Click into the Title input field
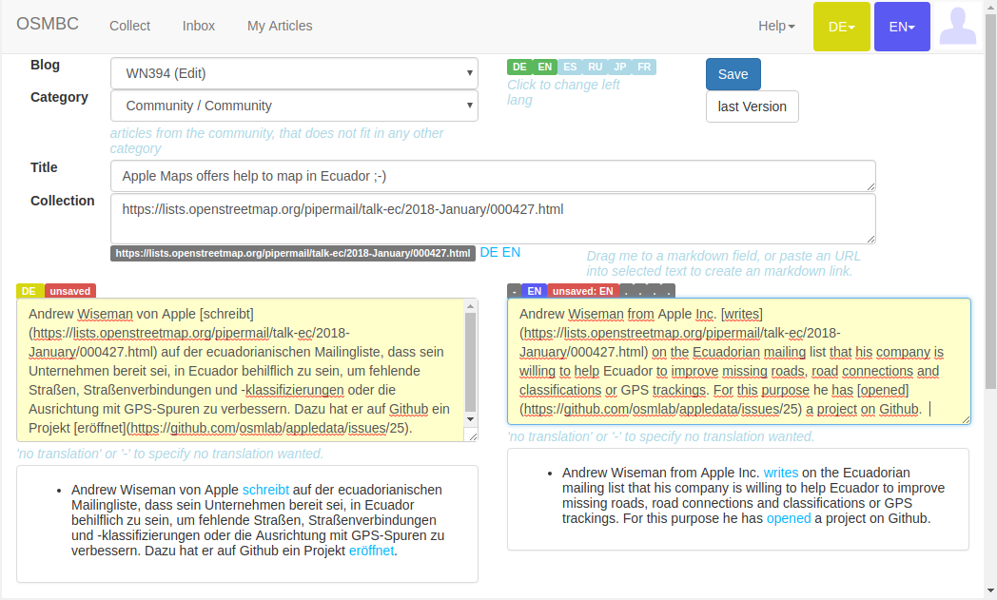The width and height of the screenshot is (997, 600). (493, 176)
